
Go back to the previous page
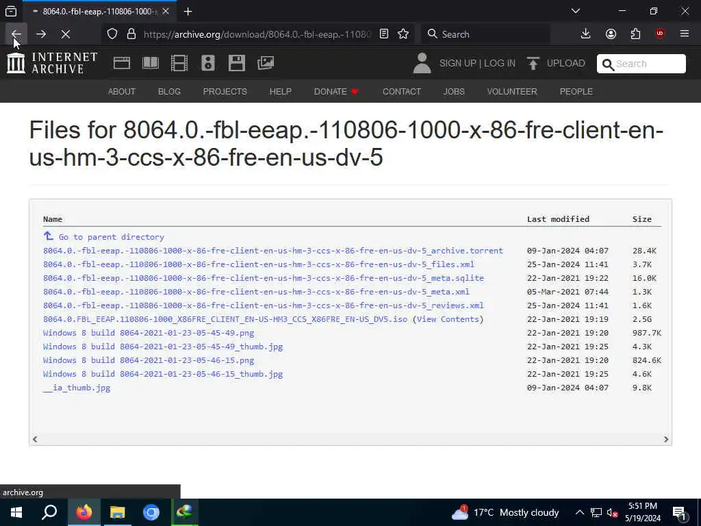click(x=16, y=34)
